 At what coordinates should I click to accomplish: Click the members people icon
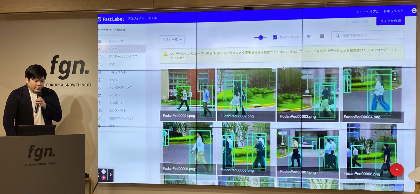(100, 95)
